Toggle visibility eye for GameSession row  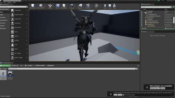click(x=142, y=24)
